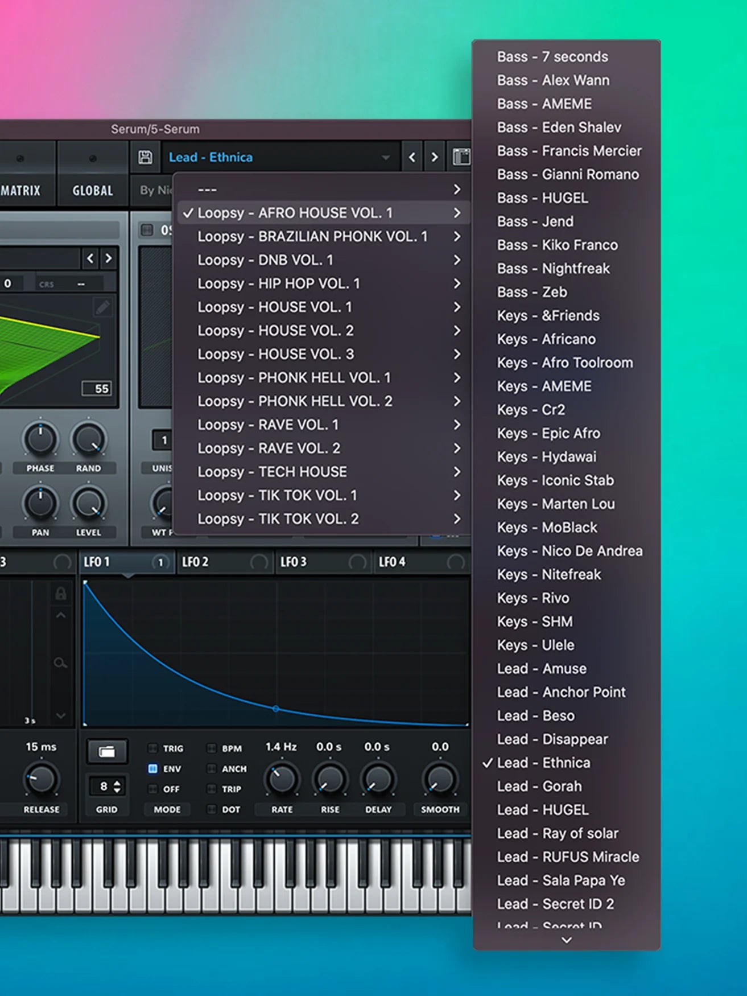Select preset Lead - RUFUS Miracle
Image resolution: width=747 pixels, height=996 pixels.
click(567, 857)
